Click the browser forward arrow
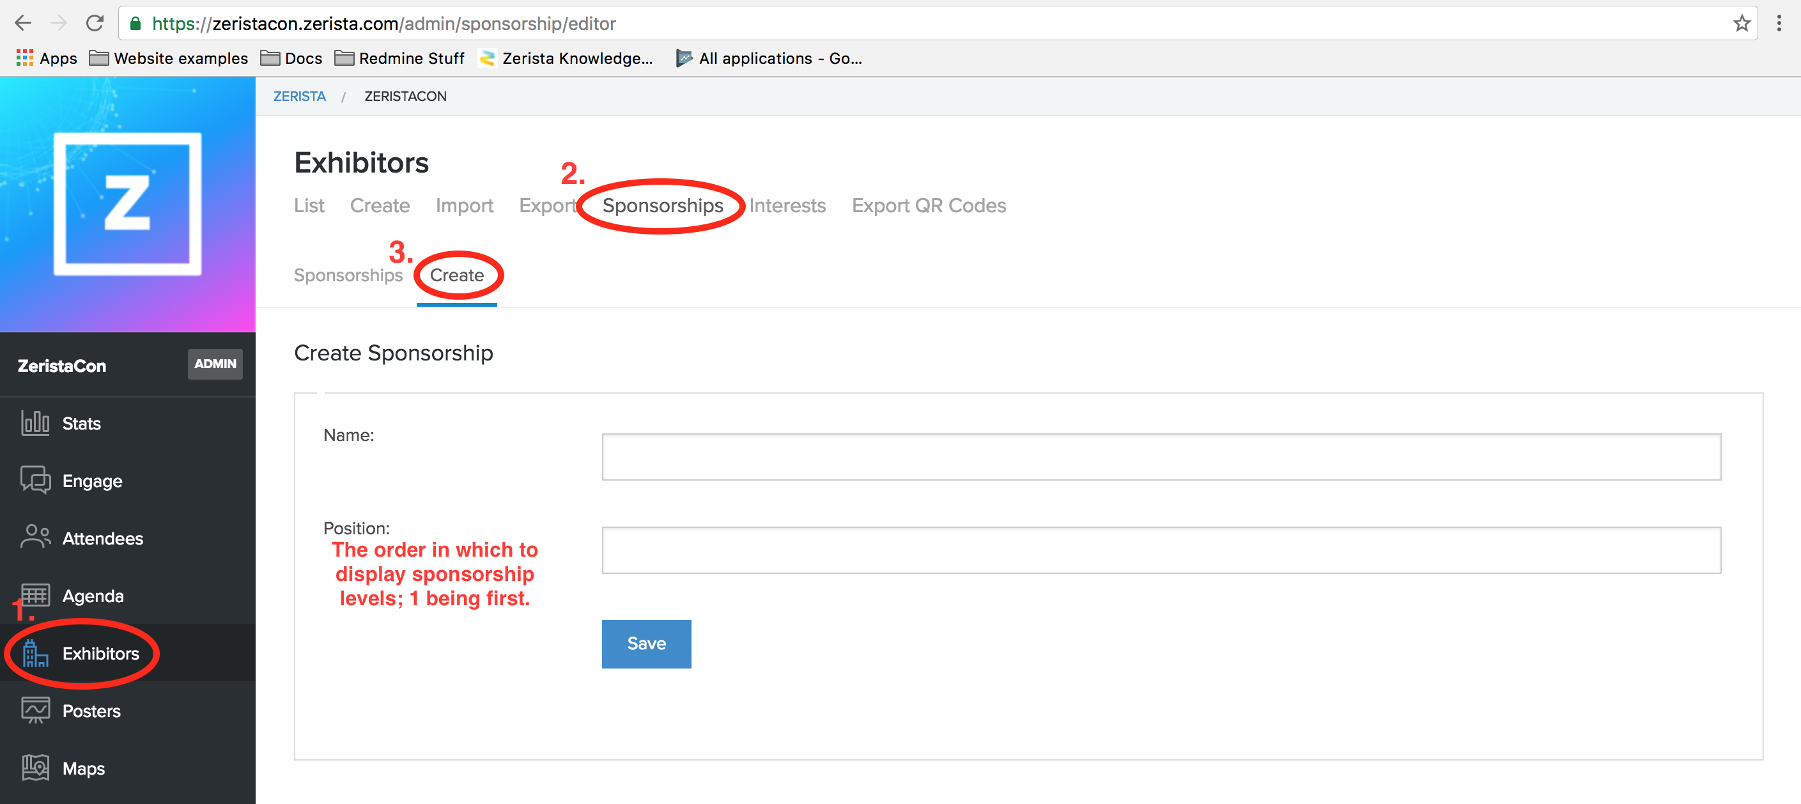 59,23
